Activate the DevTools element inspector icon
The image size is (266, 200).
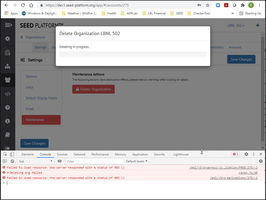coord(4,154)
